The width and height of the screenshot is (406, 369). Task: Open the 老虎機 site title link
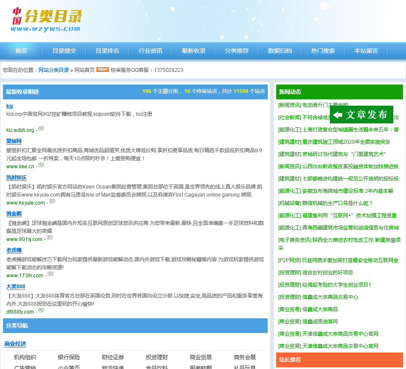(x=14, y=250)
